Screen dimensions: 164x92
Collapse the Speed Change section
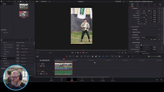point(131,42)
